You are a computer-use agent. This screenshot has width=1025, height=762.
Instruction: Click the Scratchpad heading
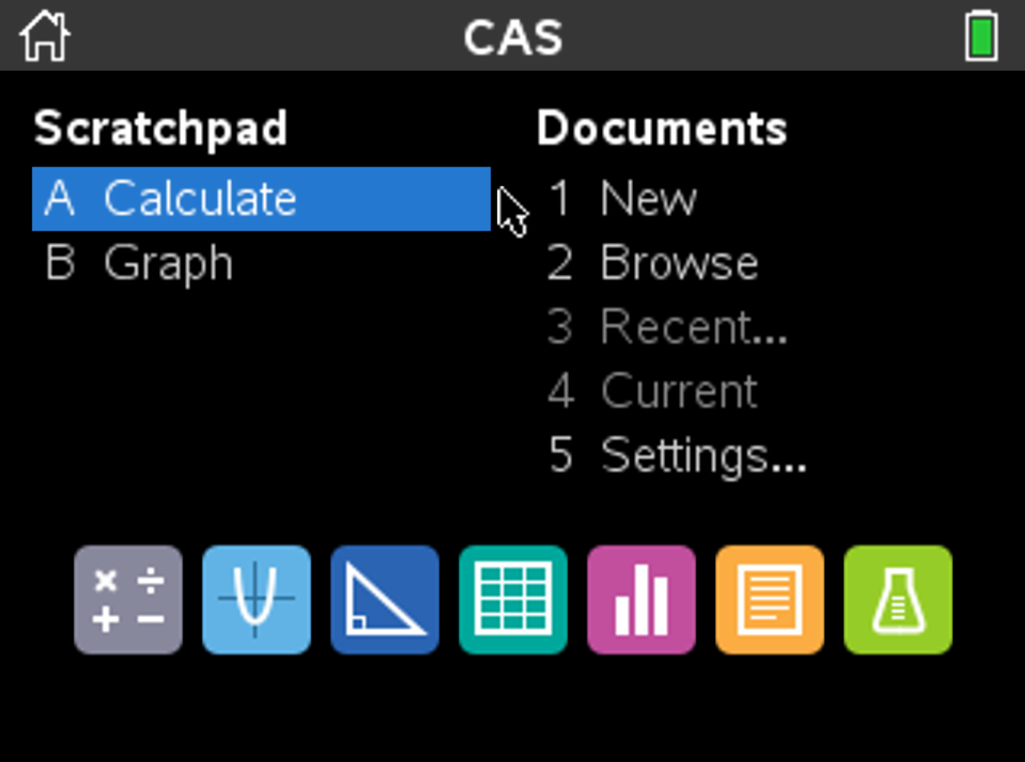point(160,128)
